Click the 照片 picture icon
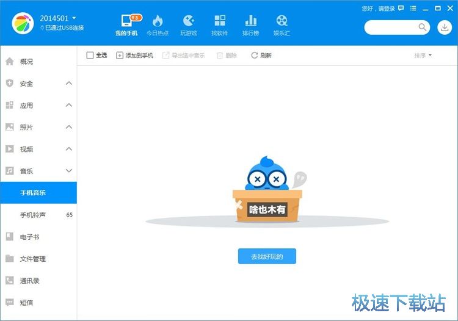 (10, 127)
